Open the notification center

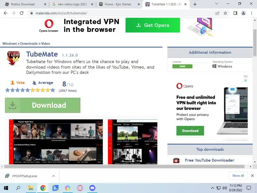coord(249,188)
